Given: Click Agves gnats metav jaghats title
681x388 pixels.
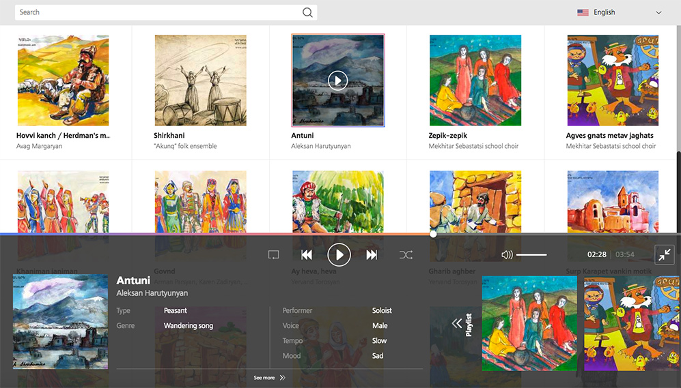Looking at the screenshot, I should 609,135.
